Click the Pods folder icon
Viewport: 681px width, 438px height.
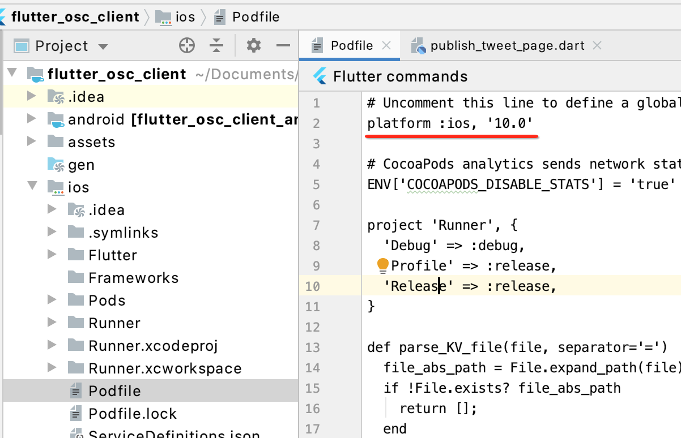pos(76,299)
